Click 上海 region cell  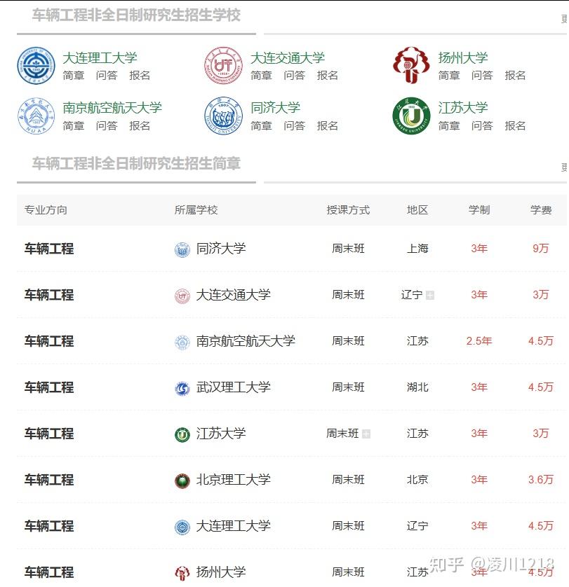(417, 249)
